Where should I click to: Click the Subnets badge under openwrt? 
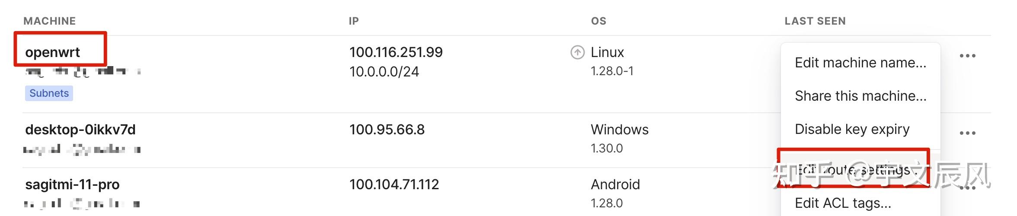coord(49,93)
